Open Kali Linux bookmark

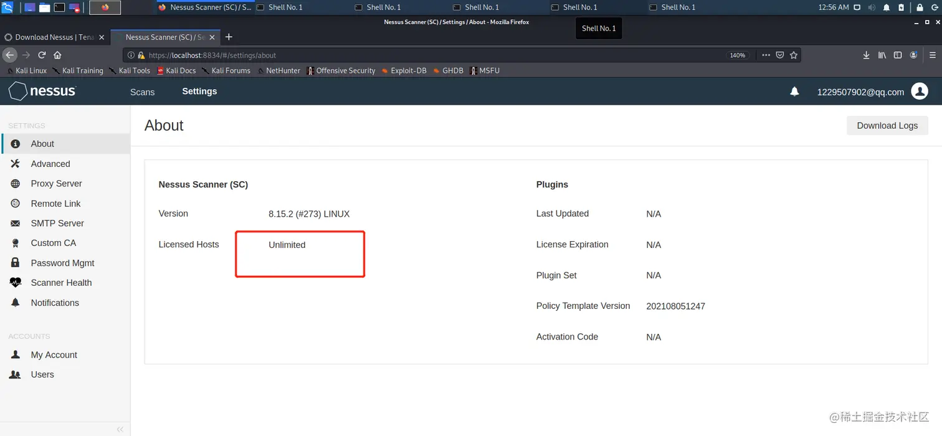(26, 70)
